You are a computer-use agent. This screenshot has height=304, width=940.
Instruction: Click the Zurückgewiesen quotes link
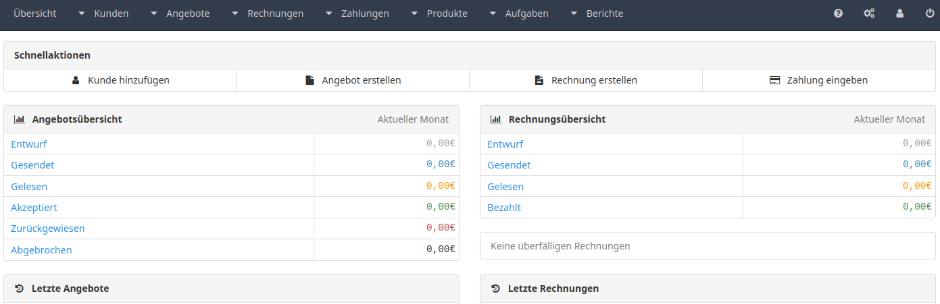[x=48, y=229]
